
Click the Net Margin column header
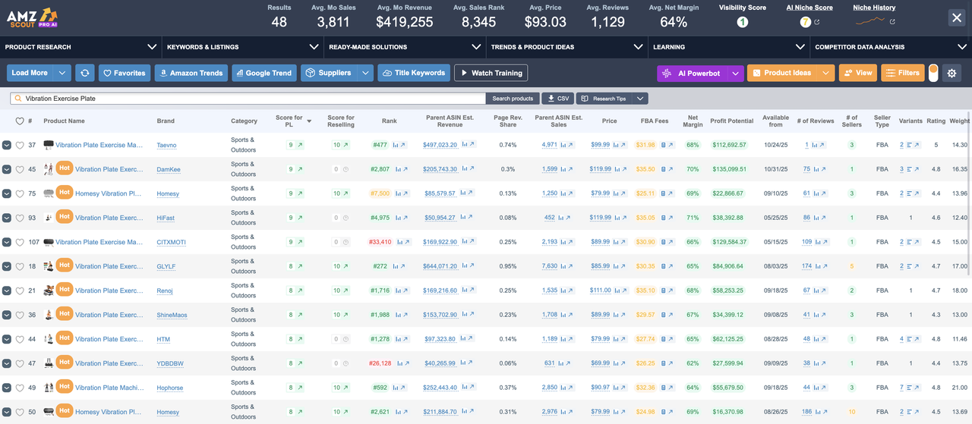[x=693, y=121]
